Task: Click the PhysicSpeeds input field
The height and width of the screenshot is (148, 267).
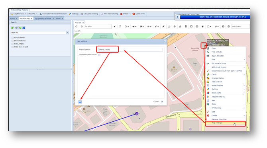Action: 130,50
